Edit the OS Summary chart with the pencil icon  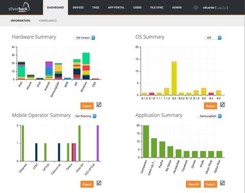tap(223, 105)
